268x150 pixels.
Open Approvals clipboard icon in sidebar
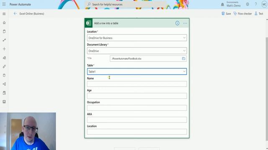click(x=4, y=31)
